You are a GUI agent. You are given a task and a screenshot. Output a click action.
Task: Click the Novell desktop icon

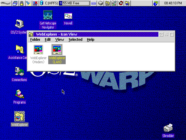click(68, 16)
